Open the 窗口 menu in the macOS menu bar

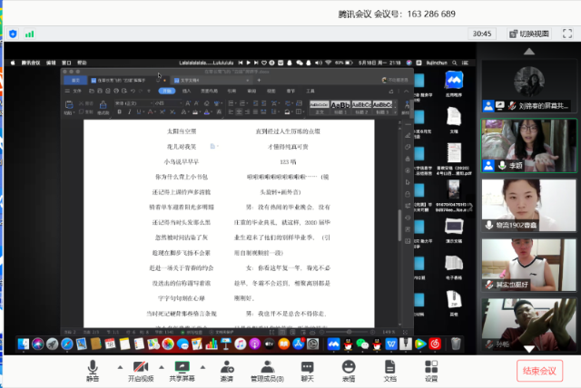coord(66,63)
